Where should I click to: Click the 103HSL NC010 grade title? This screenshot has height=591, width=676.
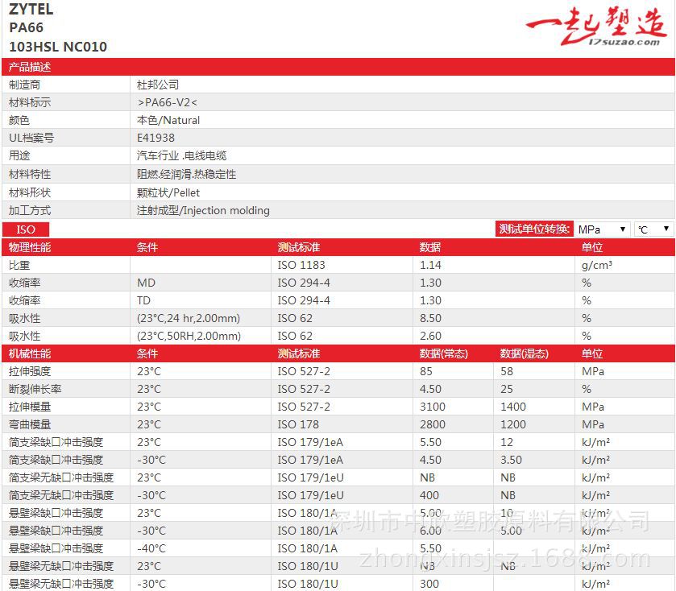[x=58, y=47]
